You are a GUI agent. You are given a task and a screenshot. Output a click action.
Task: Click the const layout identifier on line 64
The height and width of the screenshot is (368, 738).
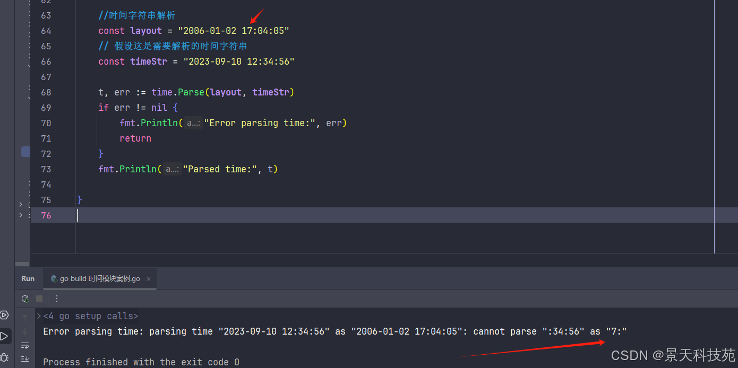pyautogui.click(x=146, y=31)
